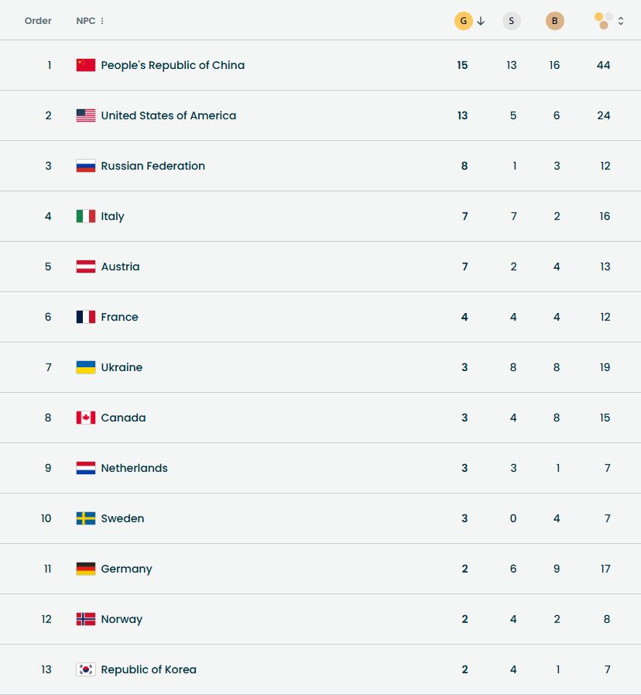This screenshot has width=641, height=695.
Task: Open the Russian Federation link
Action: pyautogui.click(x=153, y=166)
